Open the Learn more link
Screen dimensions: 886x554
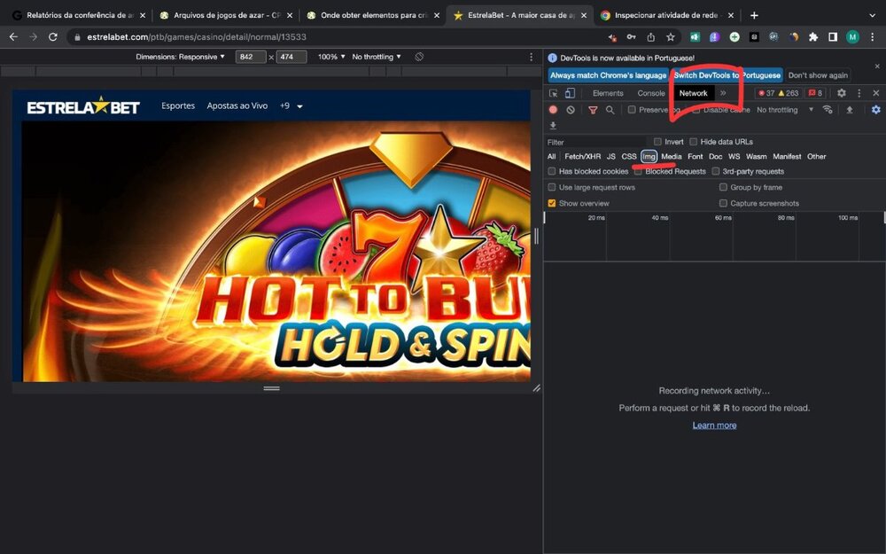714,425
